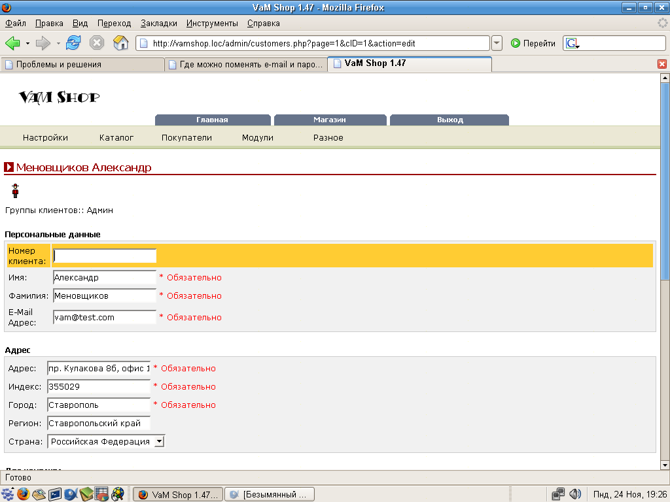This screenshot has width=670, height=502.
Task: Open the Файл menu
Action: [x=16, y=23]
